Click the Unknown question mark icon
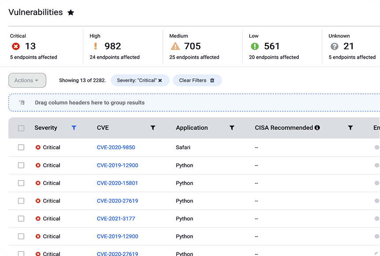The image size is (380, 256). click(335, 45)
